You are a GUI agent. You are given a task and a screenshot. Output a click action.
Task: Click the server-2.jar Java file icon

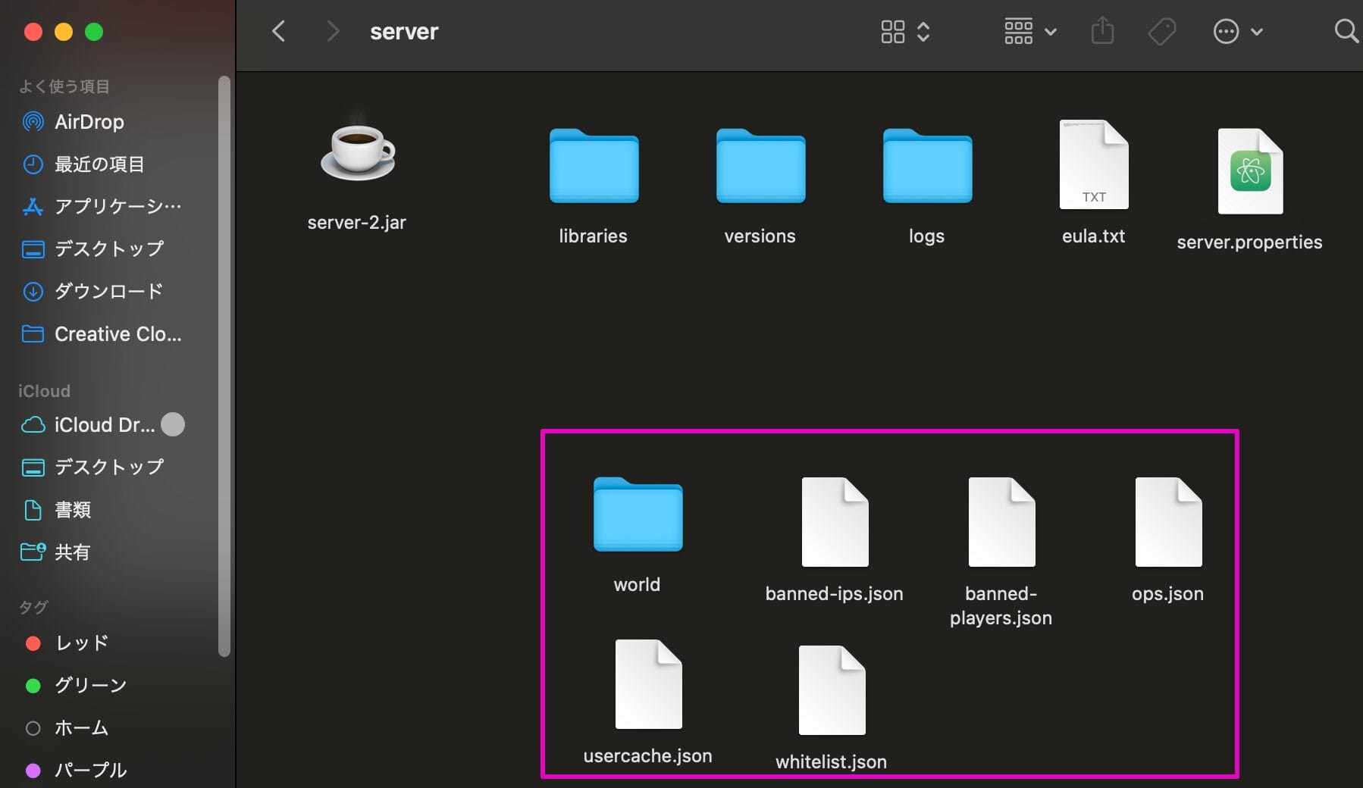click(x=357, y=154)
